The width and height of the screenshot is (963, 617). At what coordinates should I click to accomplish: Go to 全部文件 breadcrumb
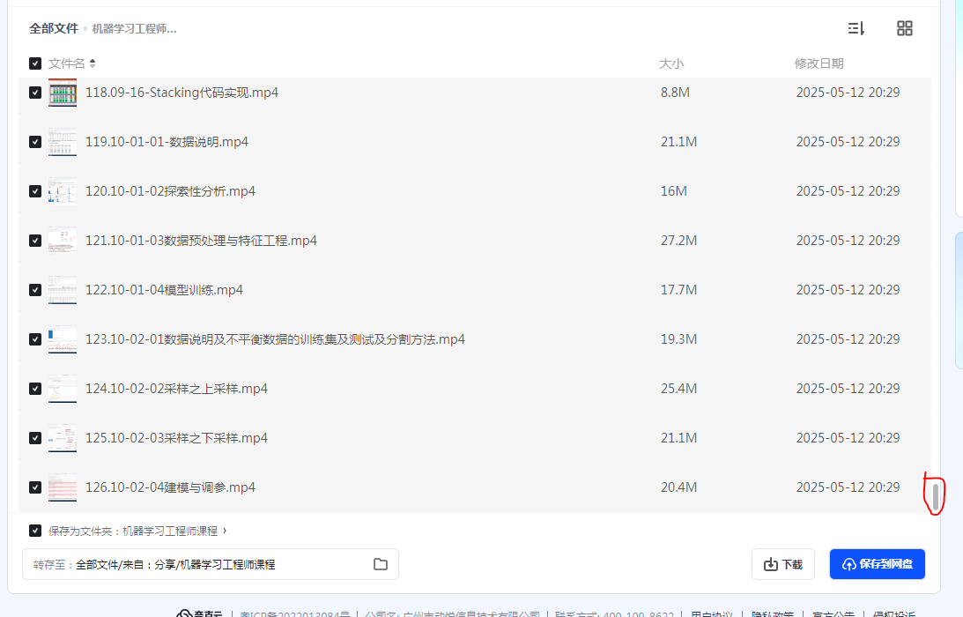point(54,28)
